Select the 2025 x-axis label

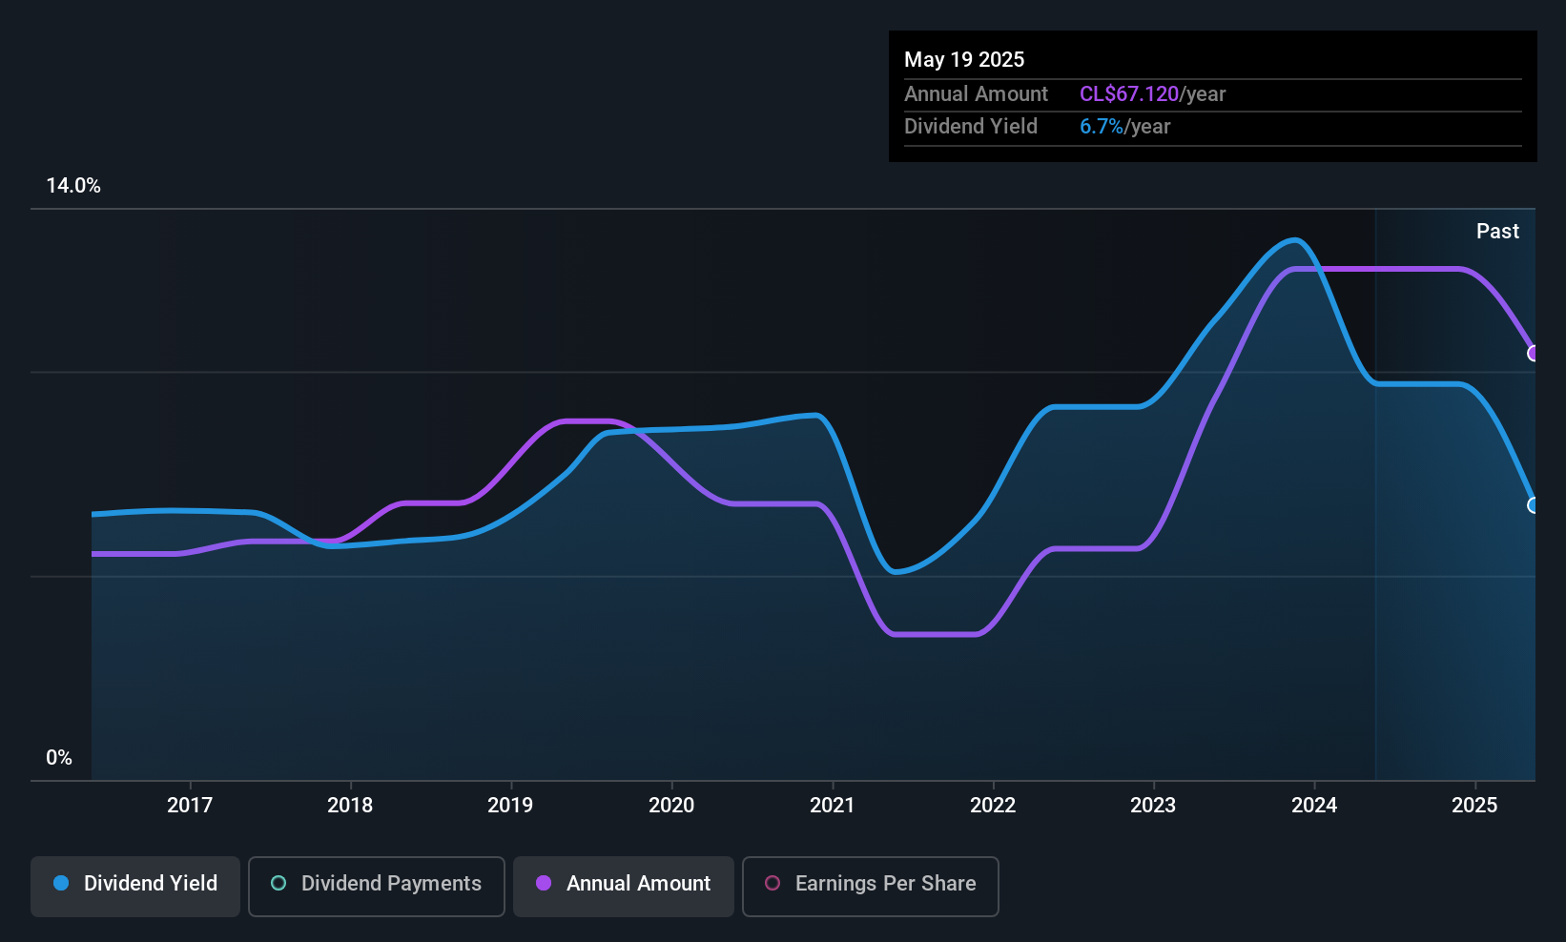(1474, 806)
